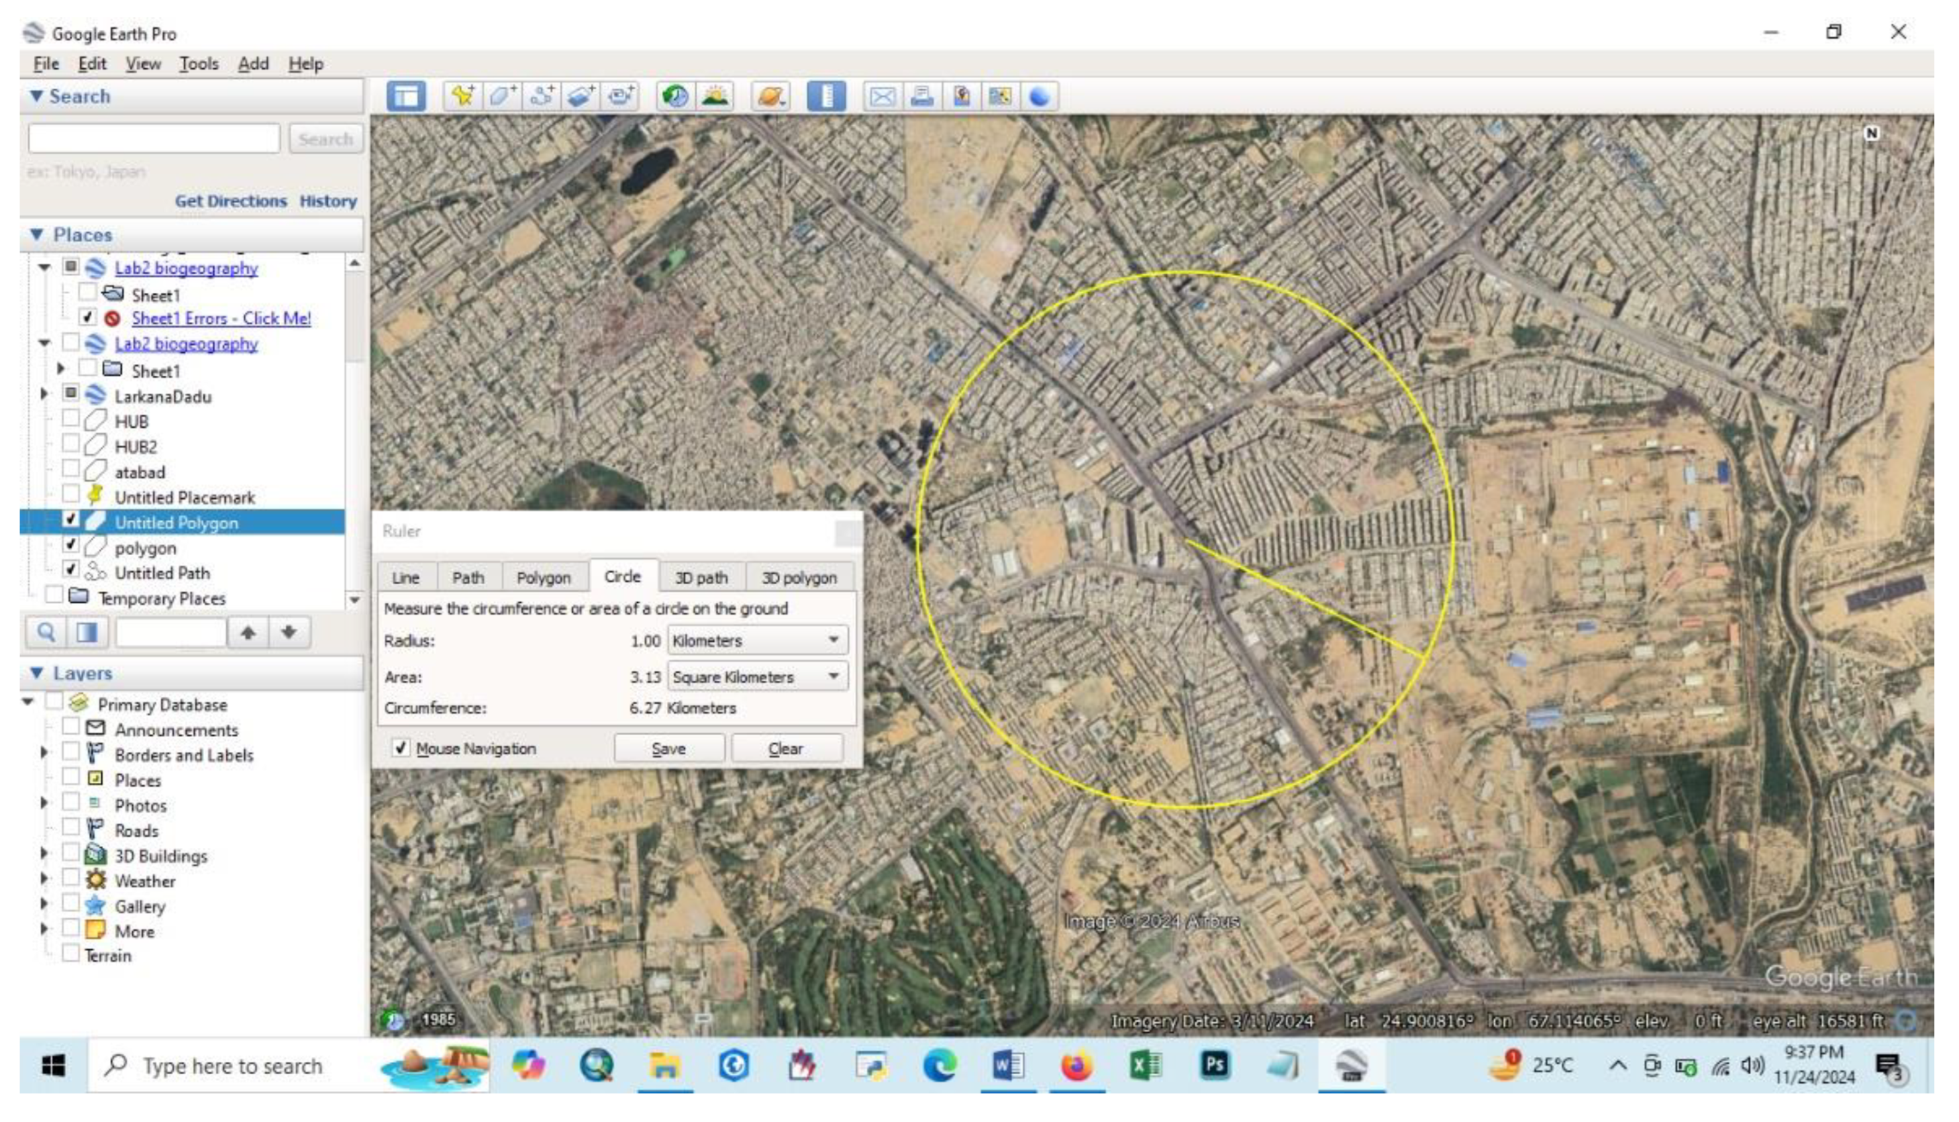Click the Add Path toolbar icon

(542, 96)
